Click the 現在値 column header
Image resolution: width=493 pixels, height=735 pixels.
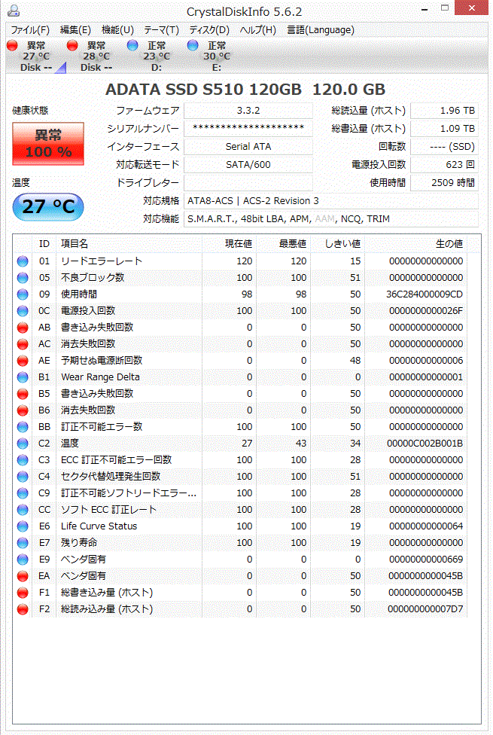229,244
